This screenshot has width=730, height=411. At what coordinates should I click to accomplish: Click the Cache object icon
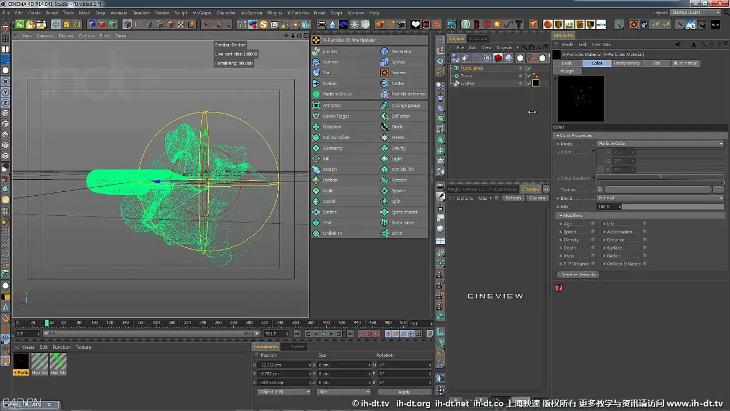[384, 83]
